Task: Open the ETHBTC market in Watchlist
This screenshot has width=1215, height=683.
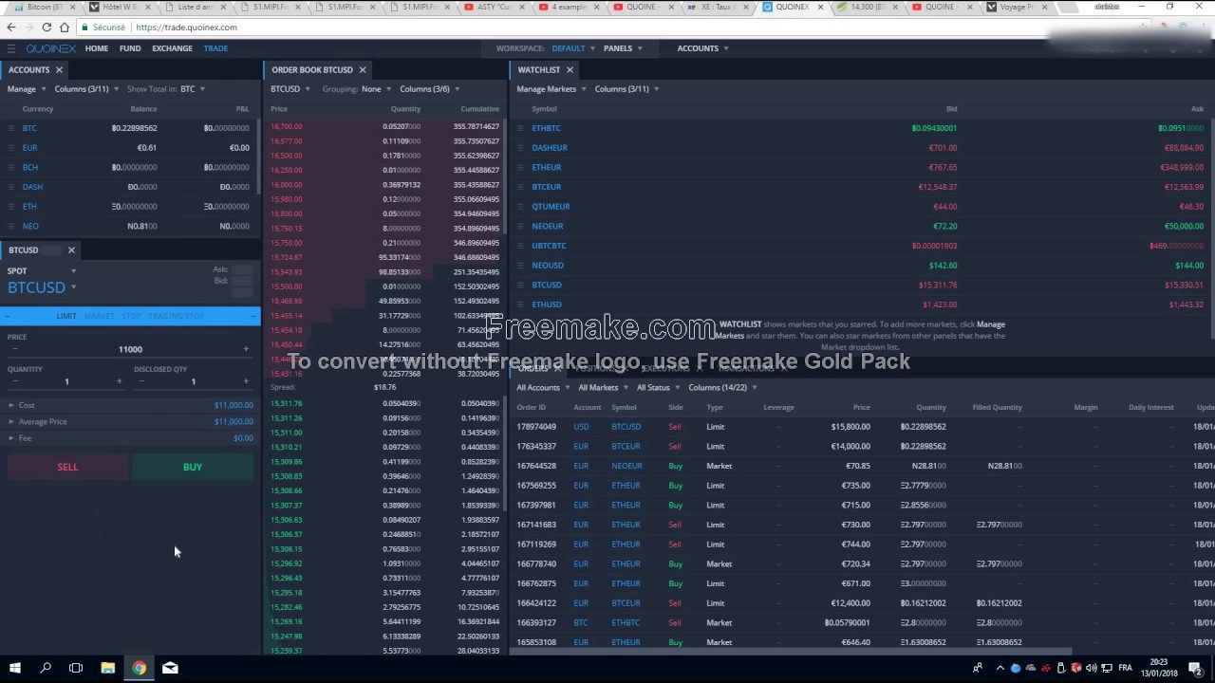Action: click(x=546, y=128)
